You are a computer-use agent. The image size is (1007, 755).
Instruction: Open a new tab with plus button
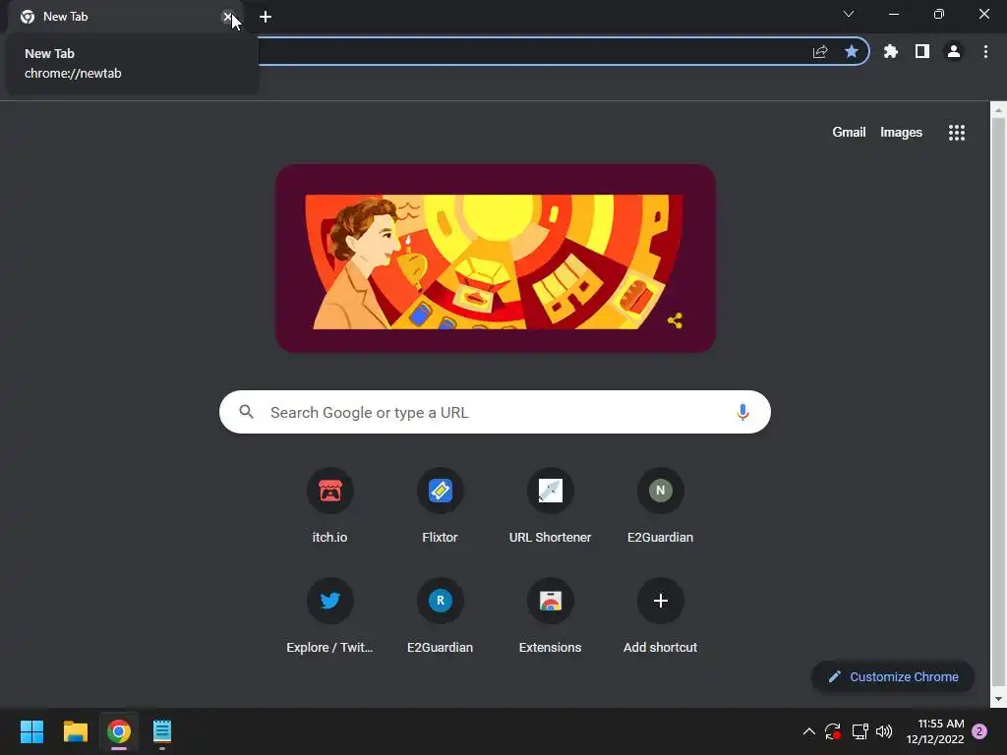tap(266, 17)
